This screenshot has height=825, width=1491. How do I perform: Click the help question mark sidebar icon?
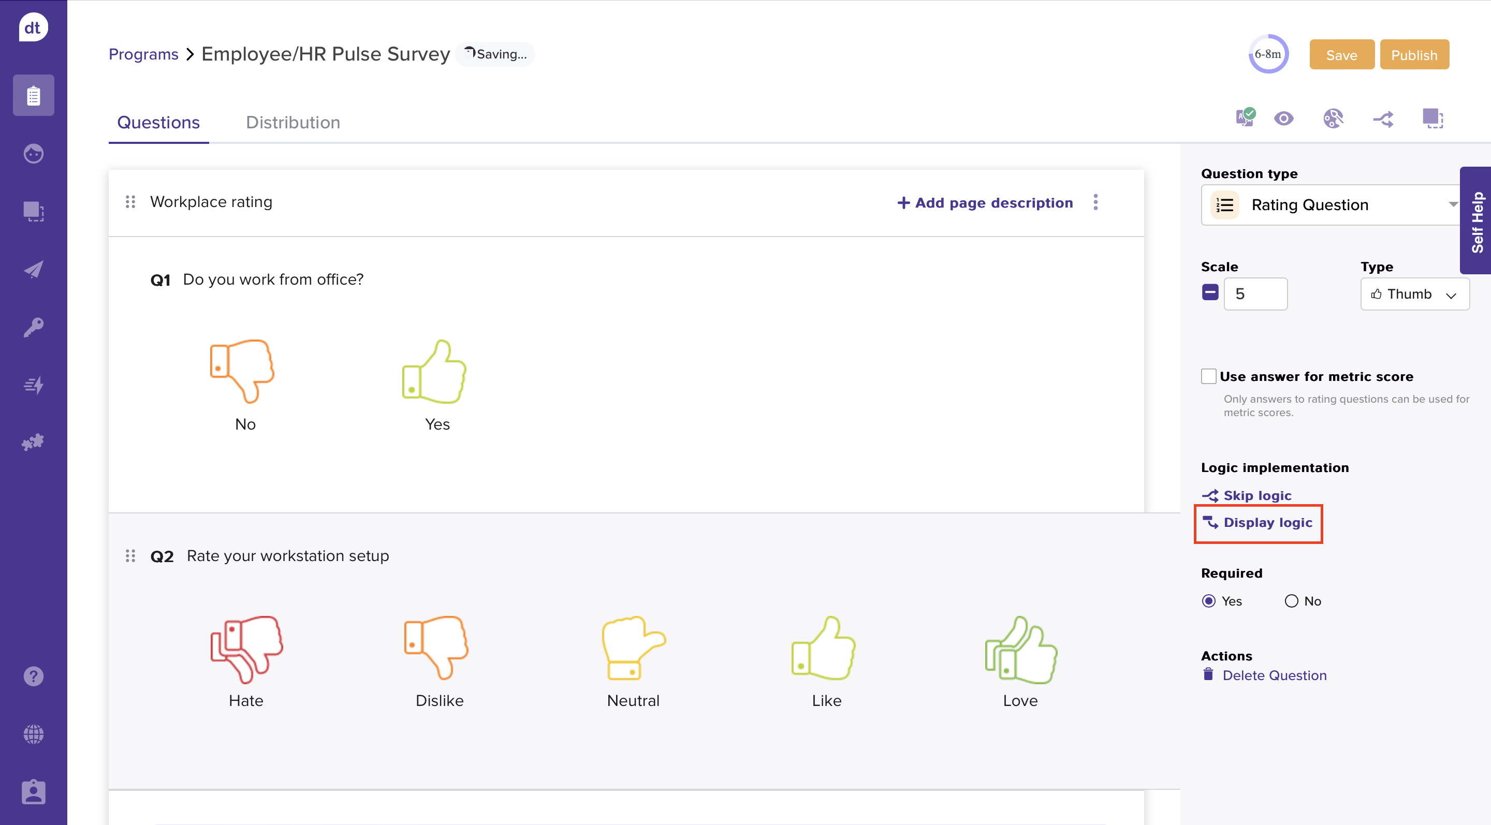[34, 676]
